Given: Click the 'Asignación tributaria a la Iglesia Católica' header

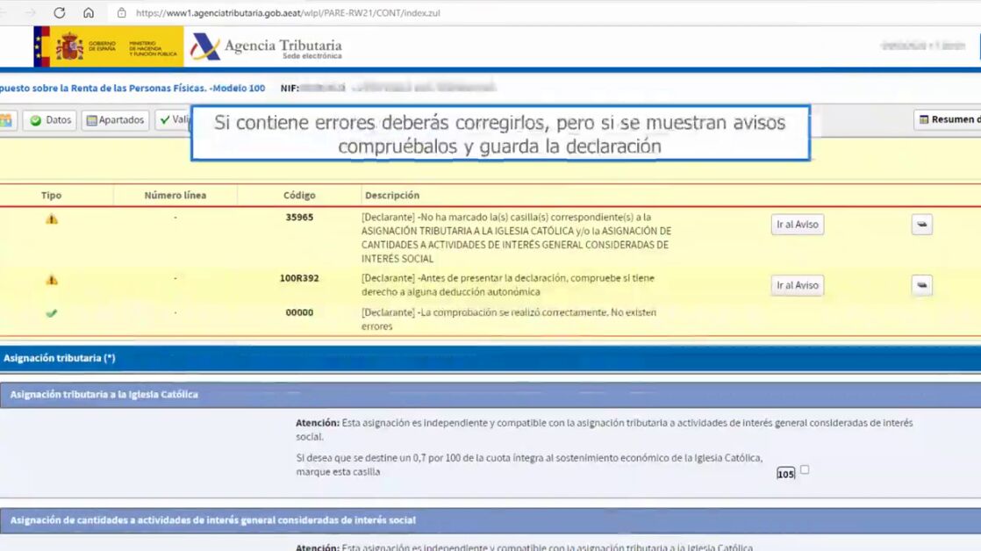Looking at the screenshot, I should click(104, 395).
